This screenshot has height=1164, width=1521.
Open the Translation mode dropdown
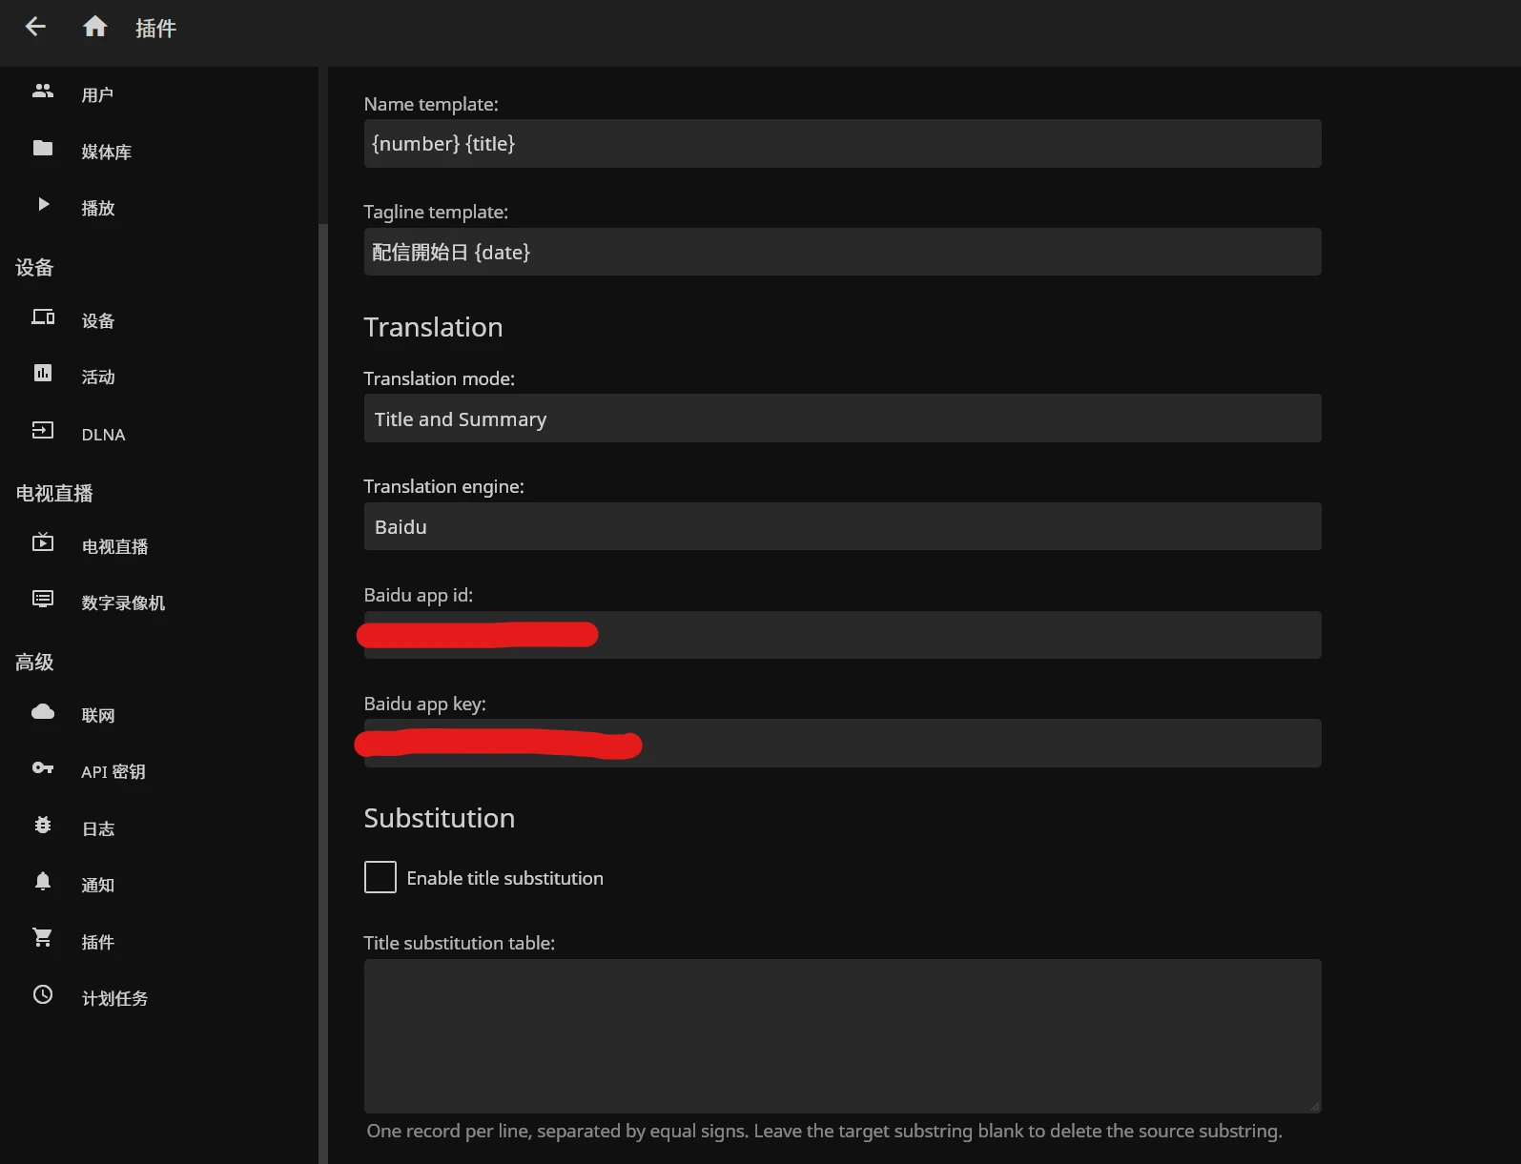pos(841,419)
